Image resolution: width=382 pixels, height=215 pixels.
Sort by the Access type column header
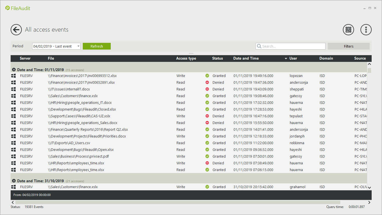(x=186, y=59)
